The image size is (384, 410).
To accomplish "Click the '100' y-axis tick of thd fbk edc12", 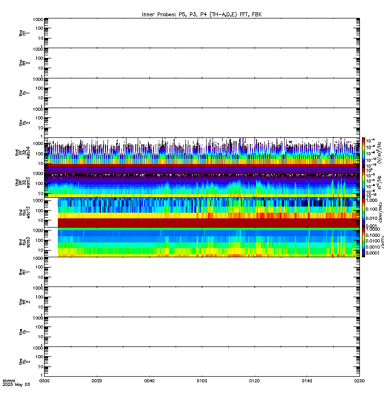I will point(39,211).
